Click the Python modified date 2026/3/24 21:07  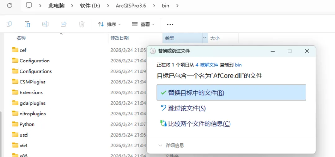click(128, 124)
